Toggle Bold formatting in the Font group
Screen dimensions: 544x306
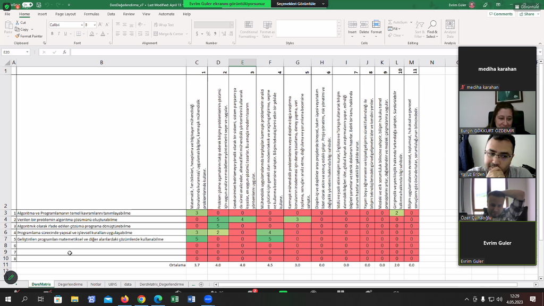(x=51, y=34)
